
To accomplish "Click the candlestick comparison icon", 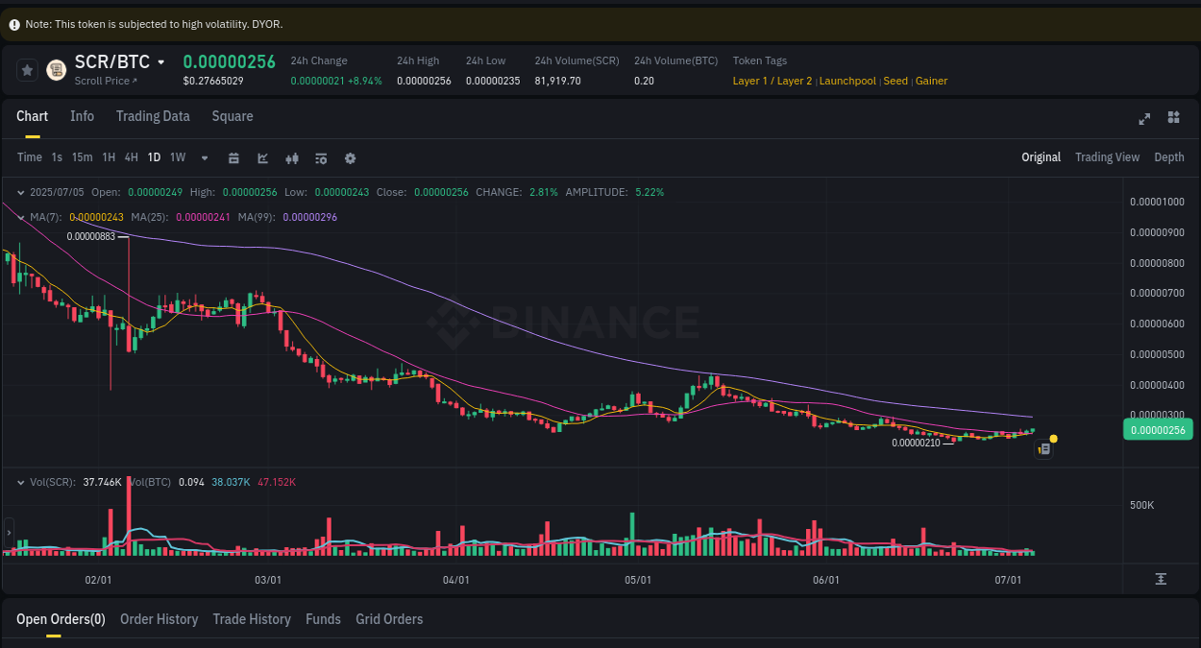I will click(x=292, y=157).
